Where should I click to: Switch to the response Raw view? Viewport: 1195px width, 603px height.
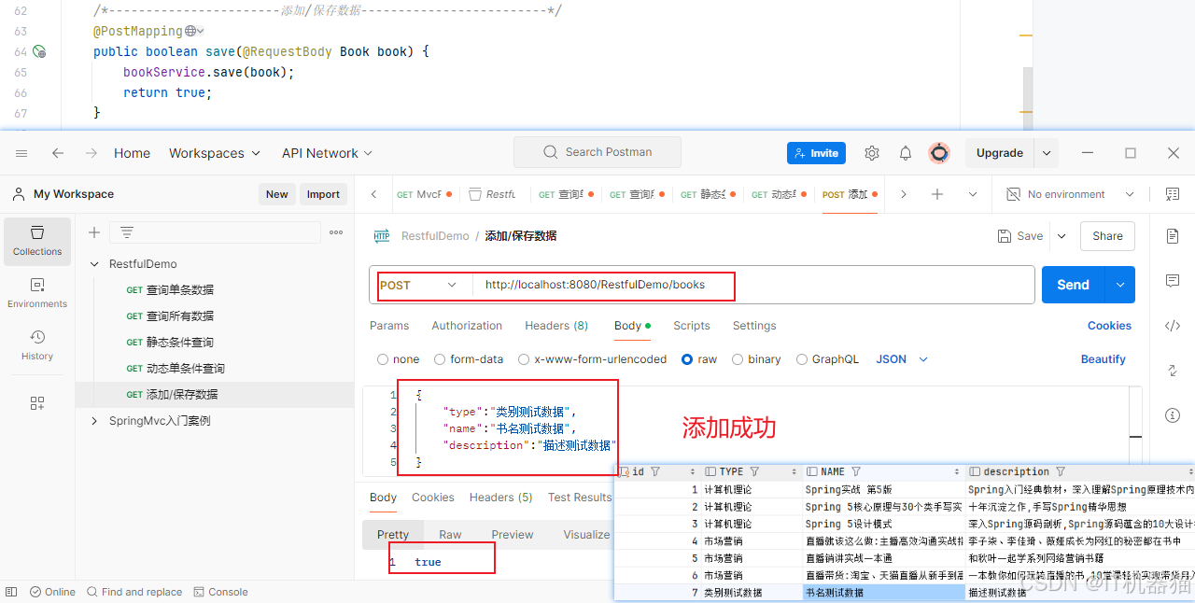(x=450, y=535)
